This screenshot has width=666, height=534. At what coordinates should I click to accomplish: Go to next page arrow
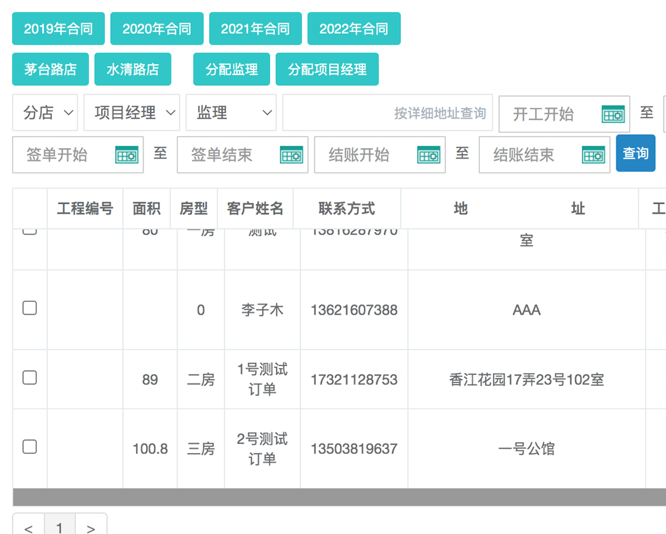coord(91,527)
